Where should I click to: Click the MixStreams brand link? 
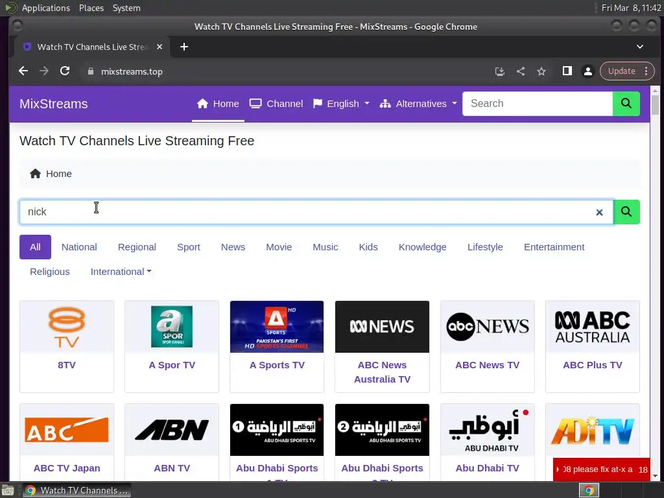(x=54, y=104)
